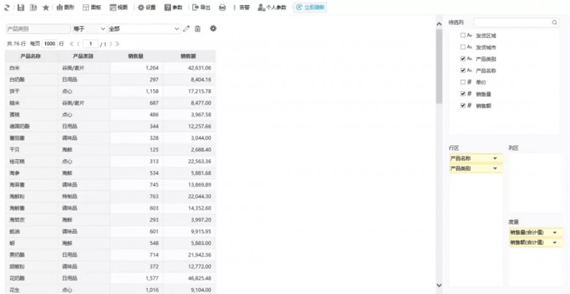Enable the 单价 field checkbox
This screenshot has height=294, width=570.
tap(463, 82)
